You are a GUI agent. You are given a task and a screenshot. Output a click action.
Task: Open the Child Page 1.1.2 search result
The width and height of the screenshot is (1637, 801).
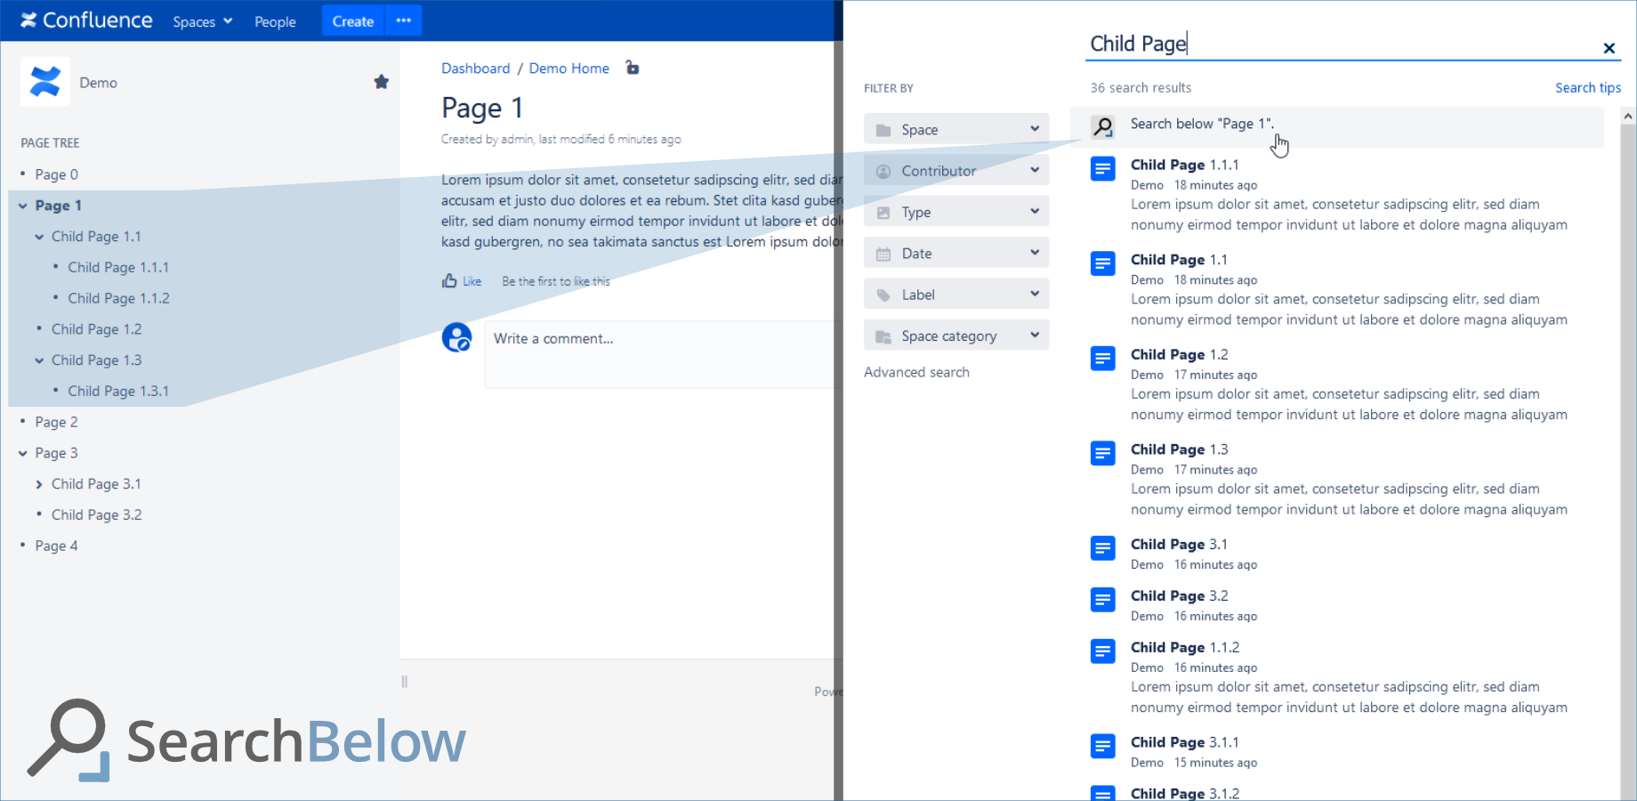point(1185,647)
